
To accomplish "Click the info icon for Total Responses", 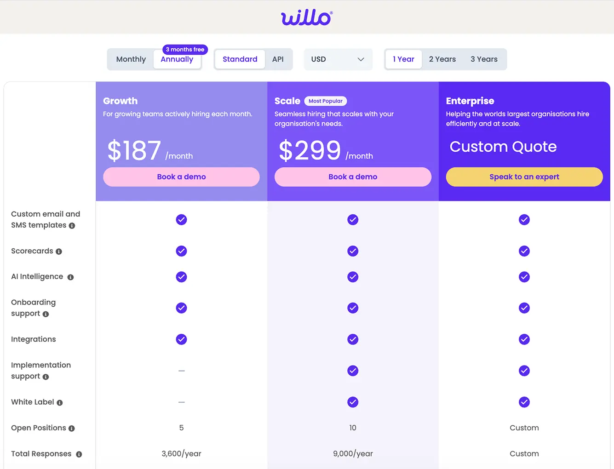I will point(79,454).
